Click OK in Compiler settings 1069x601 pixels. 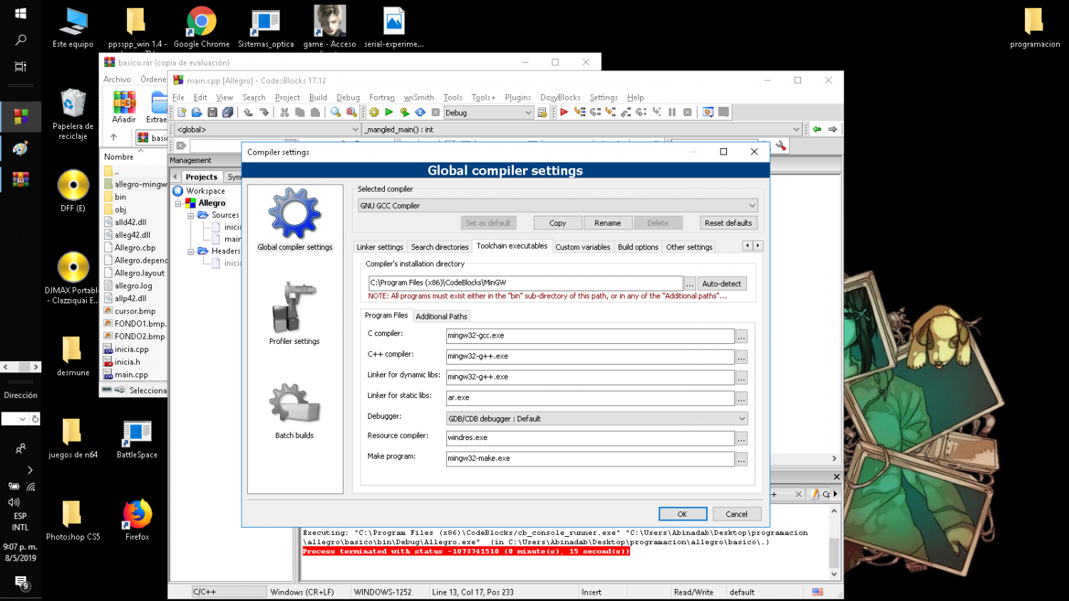(x=683, y=514)
